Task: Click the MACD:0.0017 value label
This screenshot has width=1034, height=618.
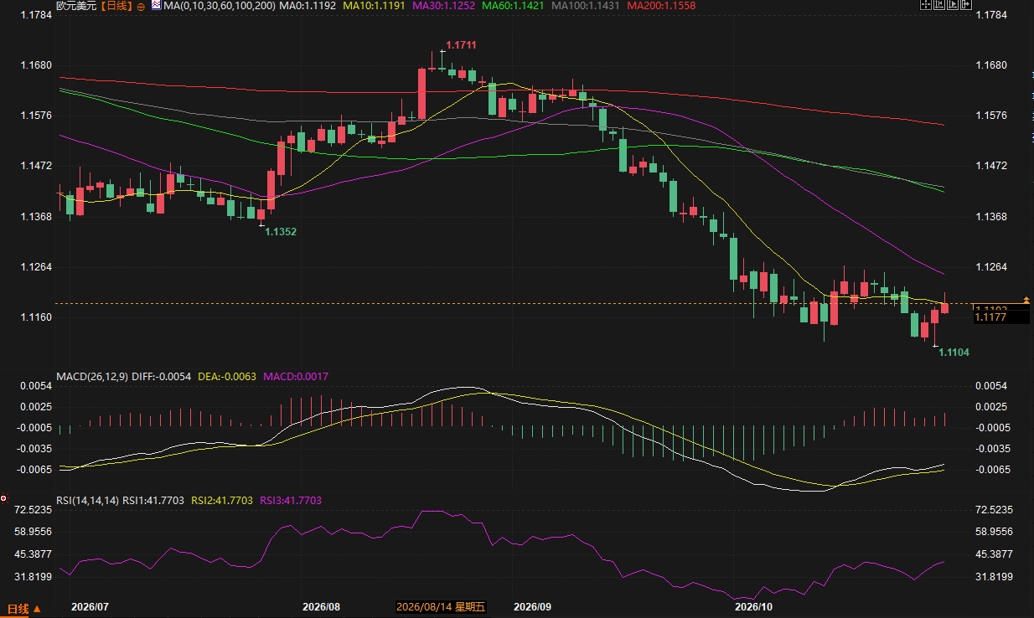Action: [296, 378]
